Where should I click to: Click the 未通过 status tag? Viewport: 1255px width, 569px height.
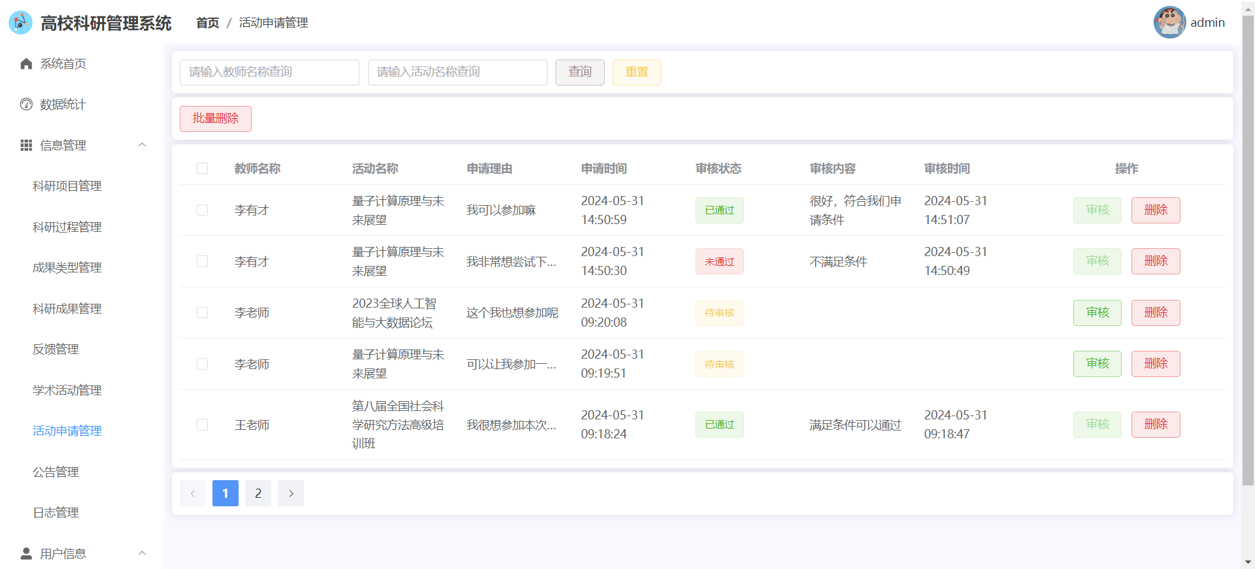720,261
